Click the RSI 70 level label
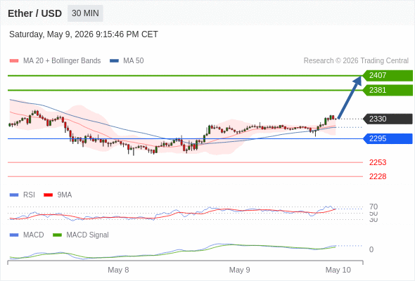The image size is (415, 281). (373, 207)
